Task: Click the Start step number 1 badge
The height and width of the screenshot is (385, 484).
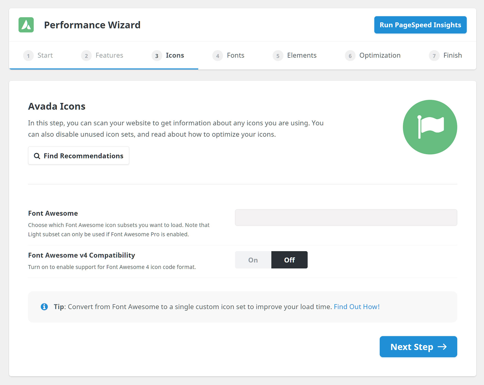Action: coord(28,56)
